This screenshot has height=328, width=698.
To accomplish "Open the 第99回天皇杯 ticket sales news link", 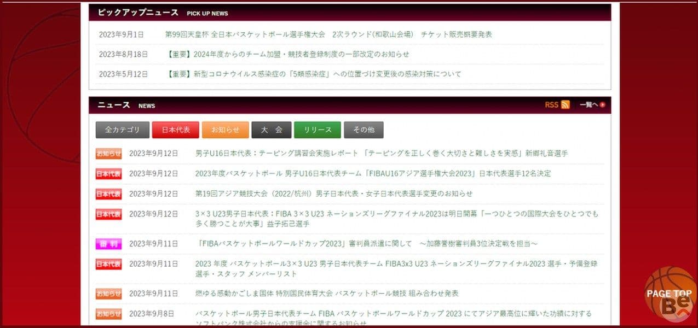I will tap(328, 34).
